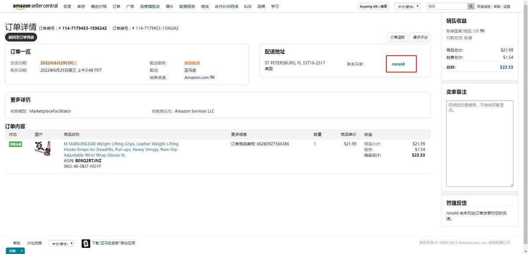Focus the 卖家备注 seller notes textarea
Screen dimensions: 528x254
point(479,143)
